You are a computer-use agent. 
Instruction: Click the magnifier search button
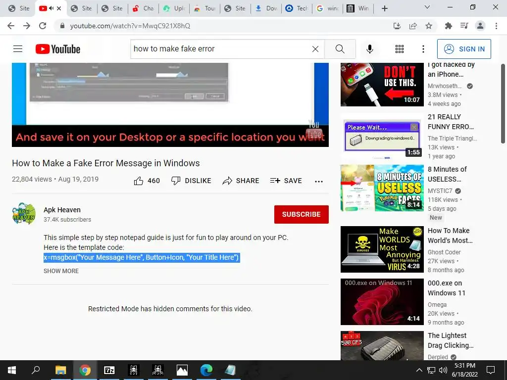[340, 49]
